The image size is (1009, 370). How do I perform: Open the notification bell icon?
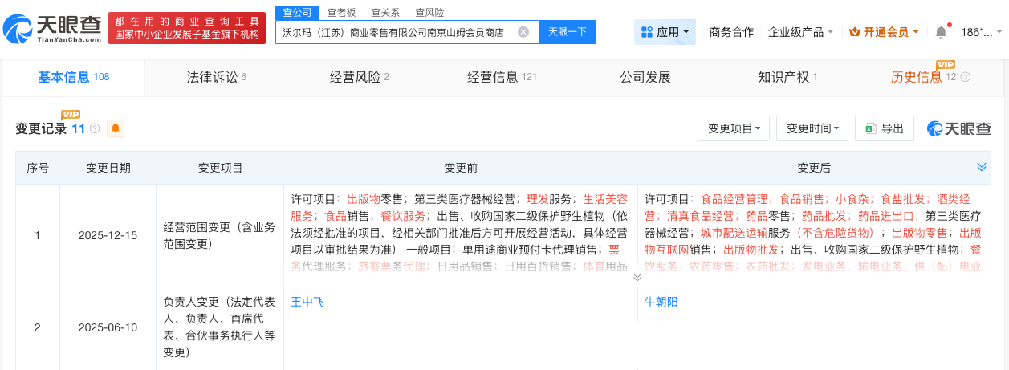click(x=941, y=32)
